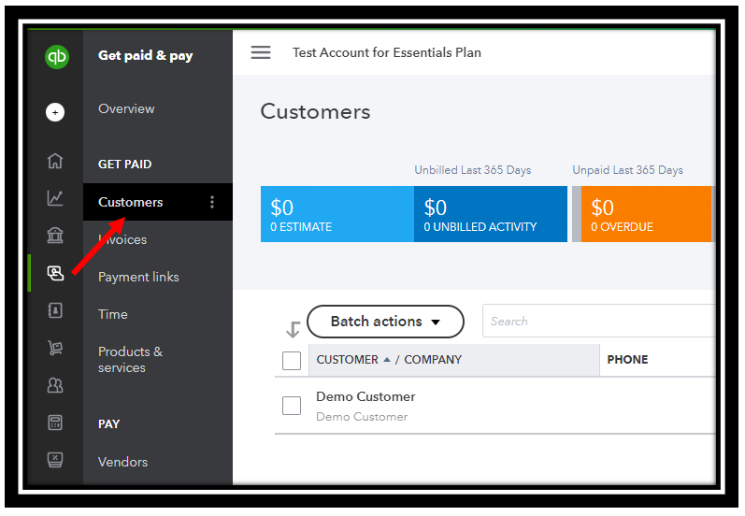The width and height of the screenshot is (745, 516).
Task: Open the percent Taxes icon
Action: [x=55, y=460]
